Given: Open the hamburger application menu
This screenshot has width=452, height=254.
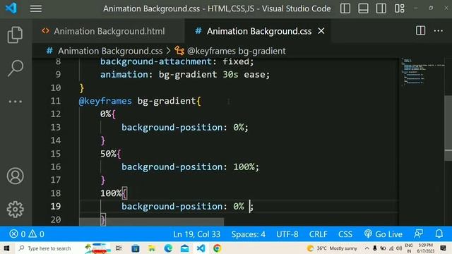Looking at the screenshot, I should (x=36, y=8).
